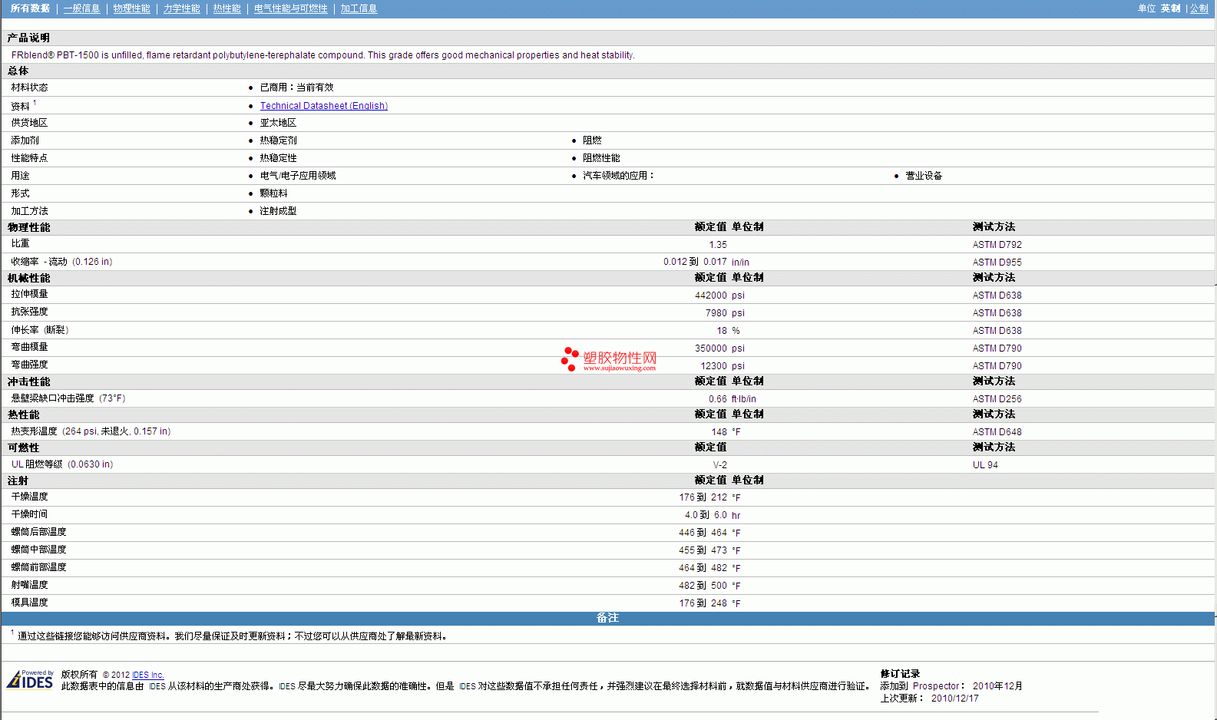Click the 悬壁梁缺口冲击强度 row label
1217x720 pixels.
(68, 398)
